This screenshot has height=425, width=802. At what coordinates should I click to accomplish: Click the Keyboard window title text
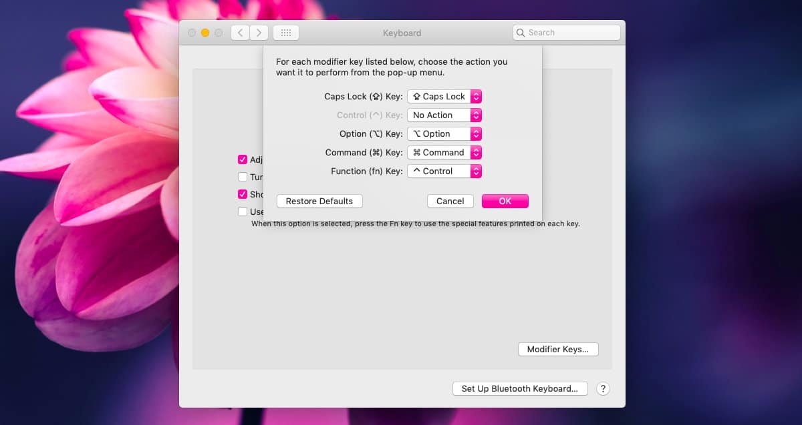[402, 33]
